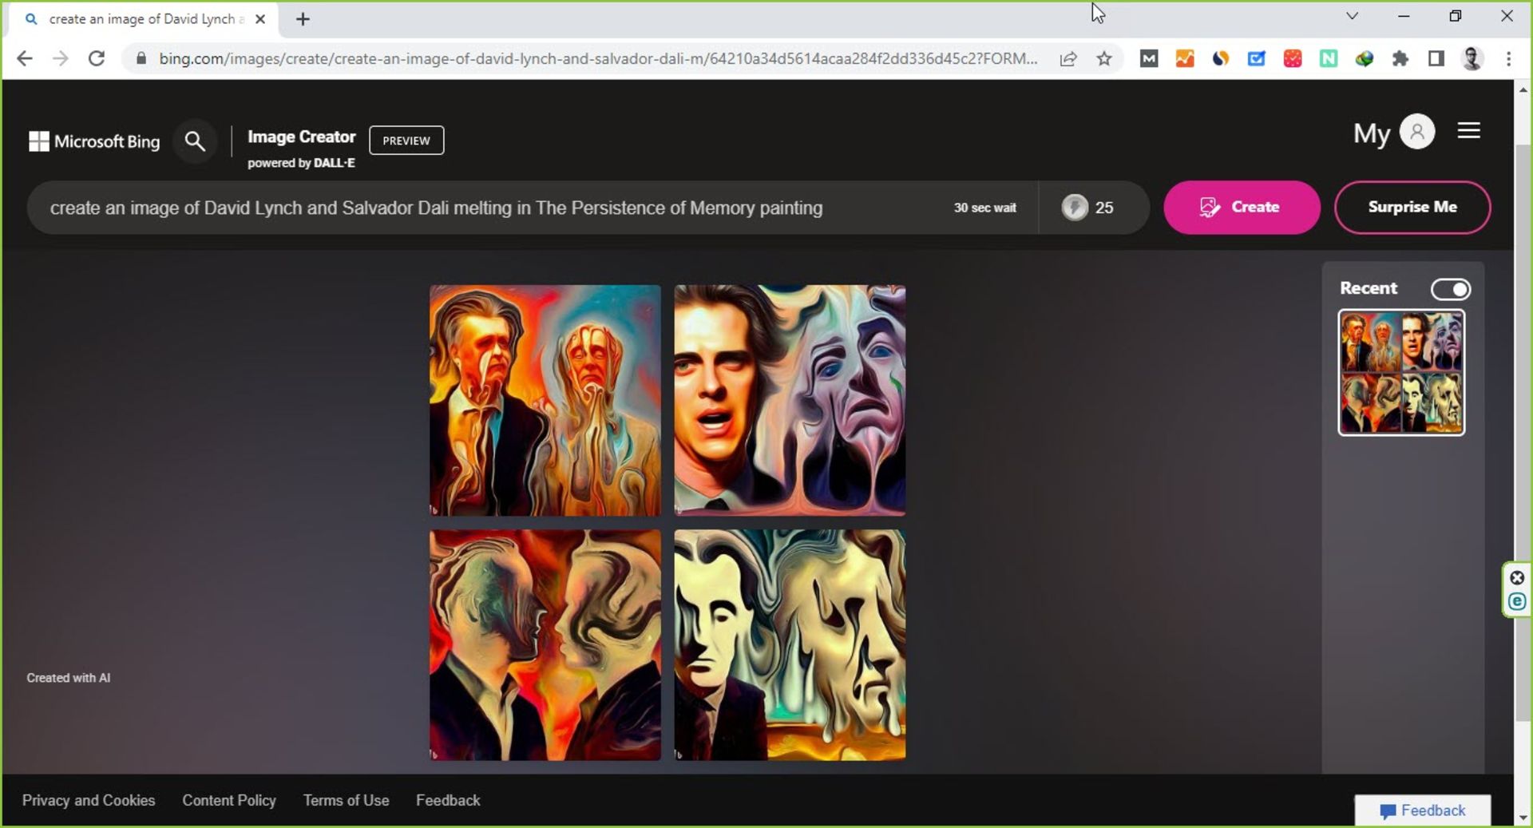Open the recent creations thumbnail collage
1533x828 pixels.
(1401, 372)
